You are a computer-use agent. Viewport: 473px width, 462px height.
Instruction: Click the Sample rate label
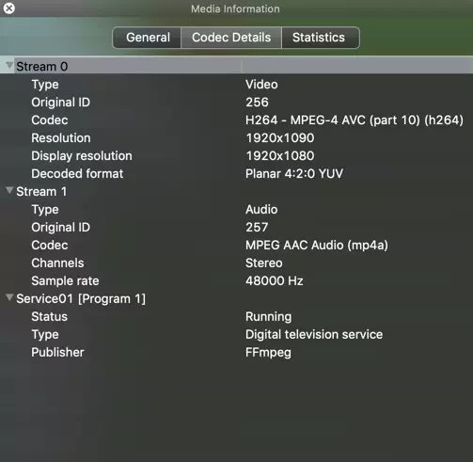(65, 281)
